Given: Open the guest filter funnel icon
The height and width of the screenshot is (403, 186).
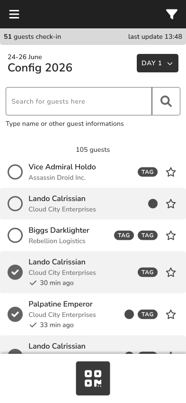Looking at the screenshot, I should point(172,14).
